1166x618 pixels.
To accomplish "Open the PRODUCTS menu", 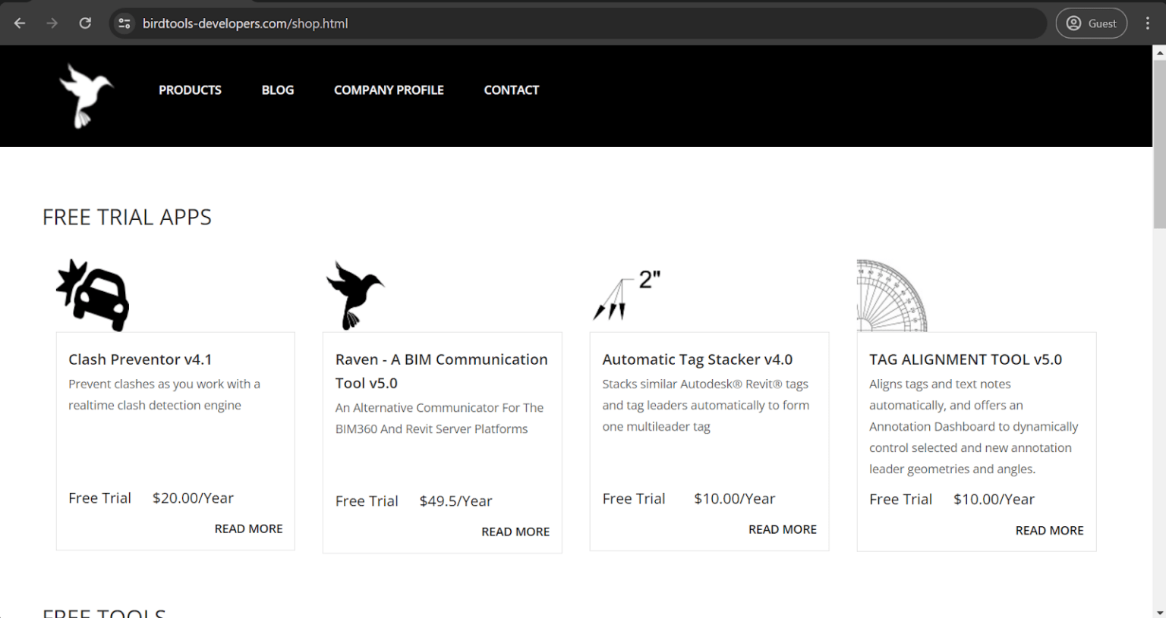I will click(x=190, y=89).
